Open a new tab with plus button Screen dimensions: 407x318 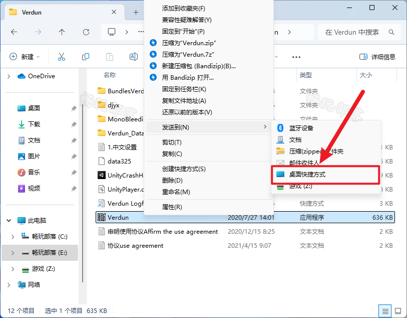point(136,12)
